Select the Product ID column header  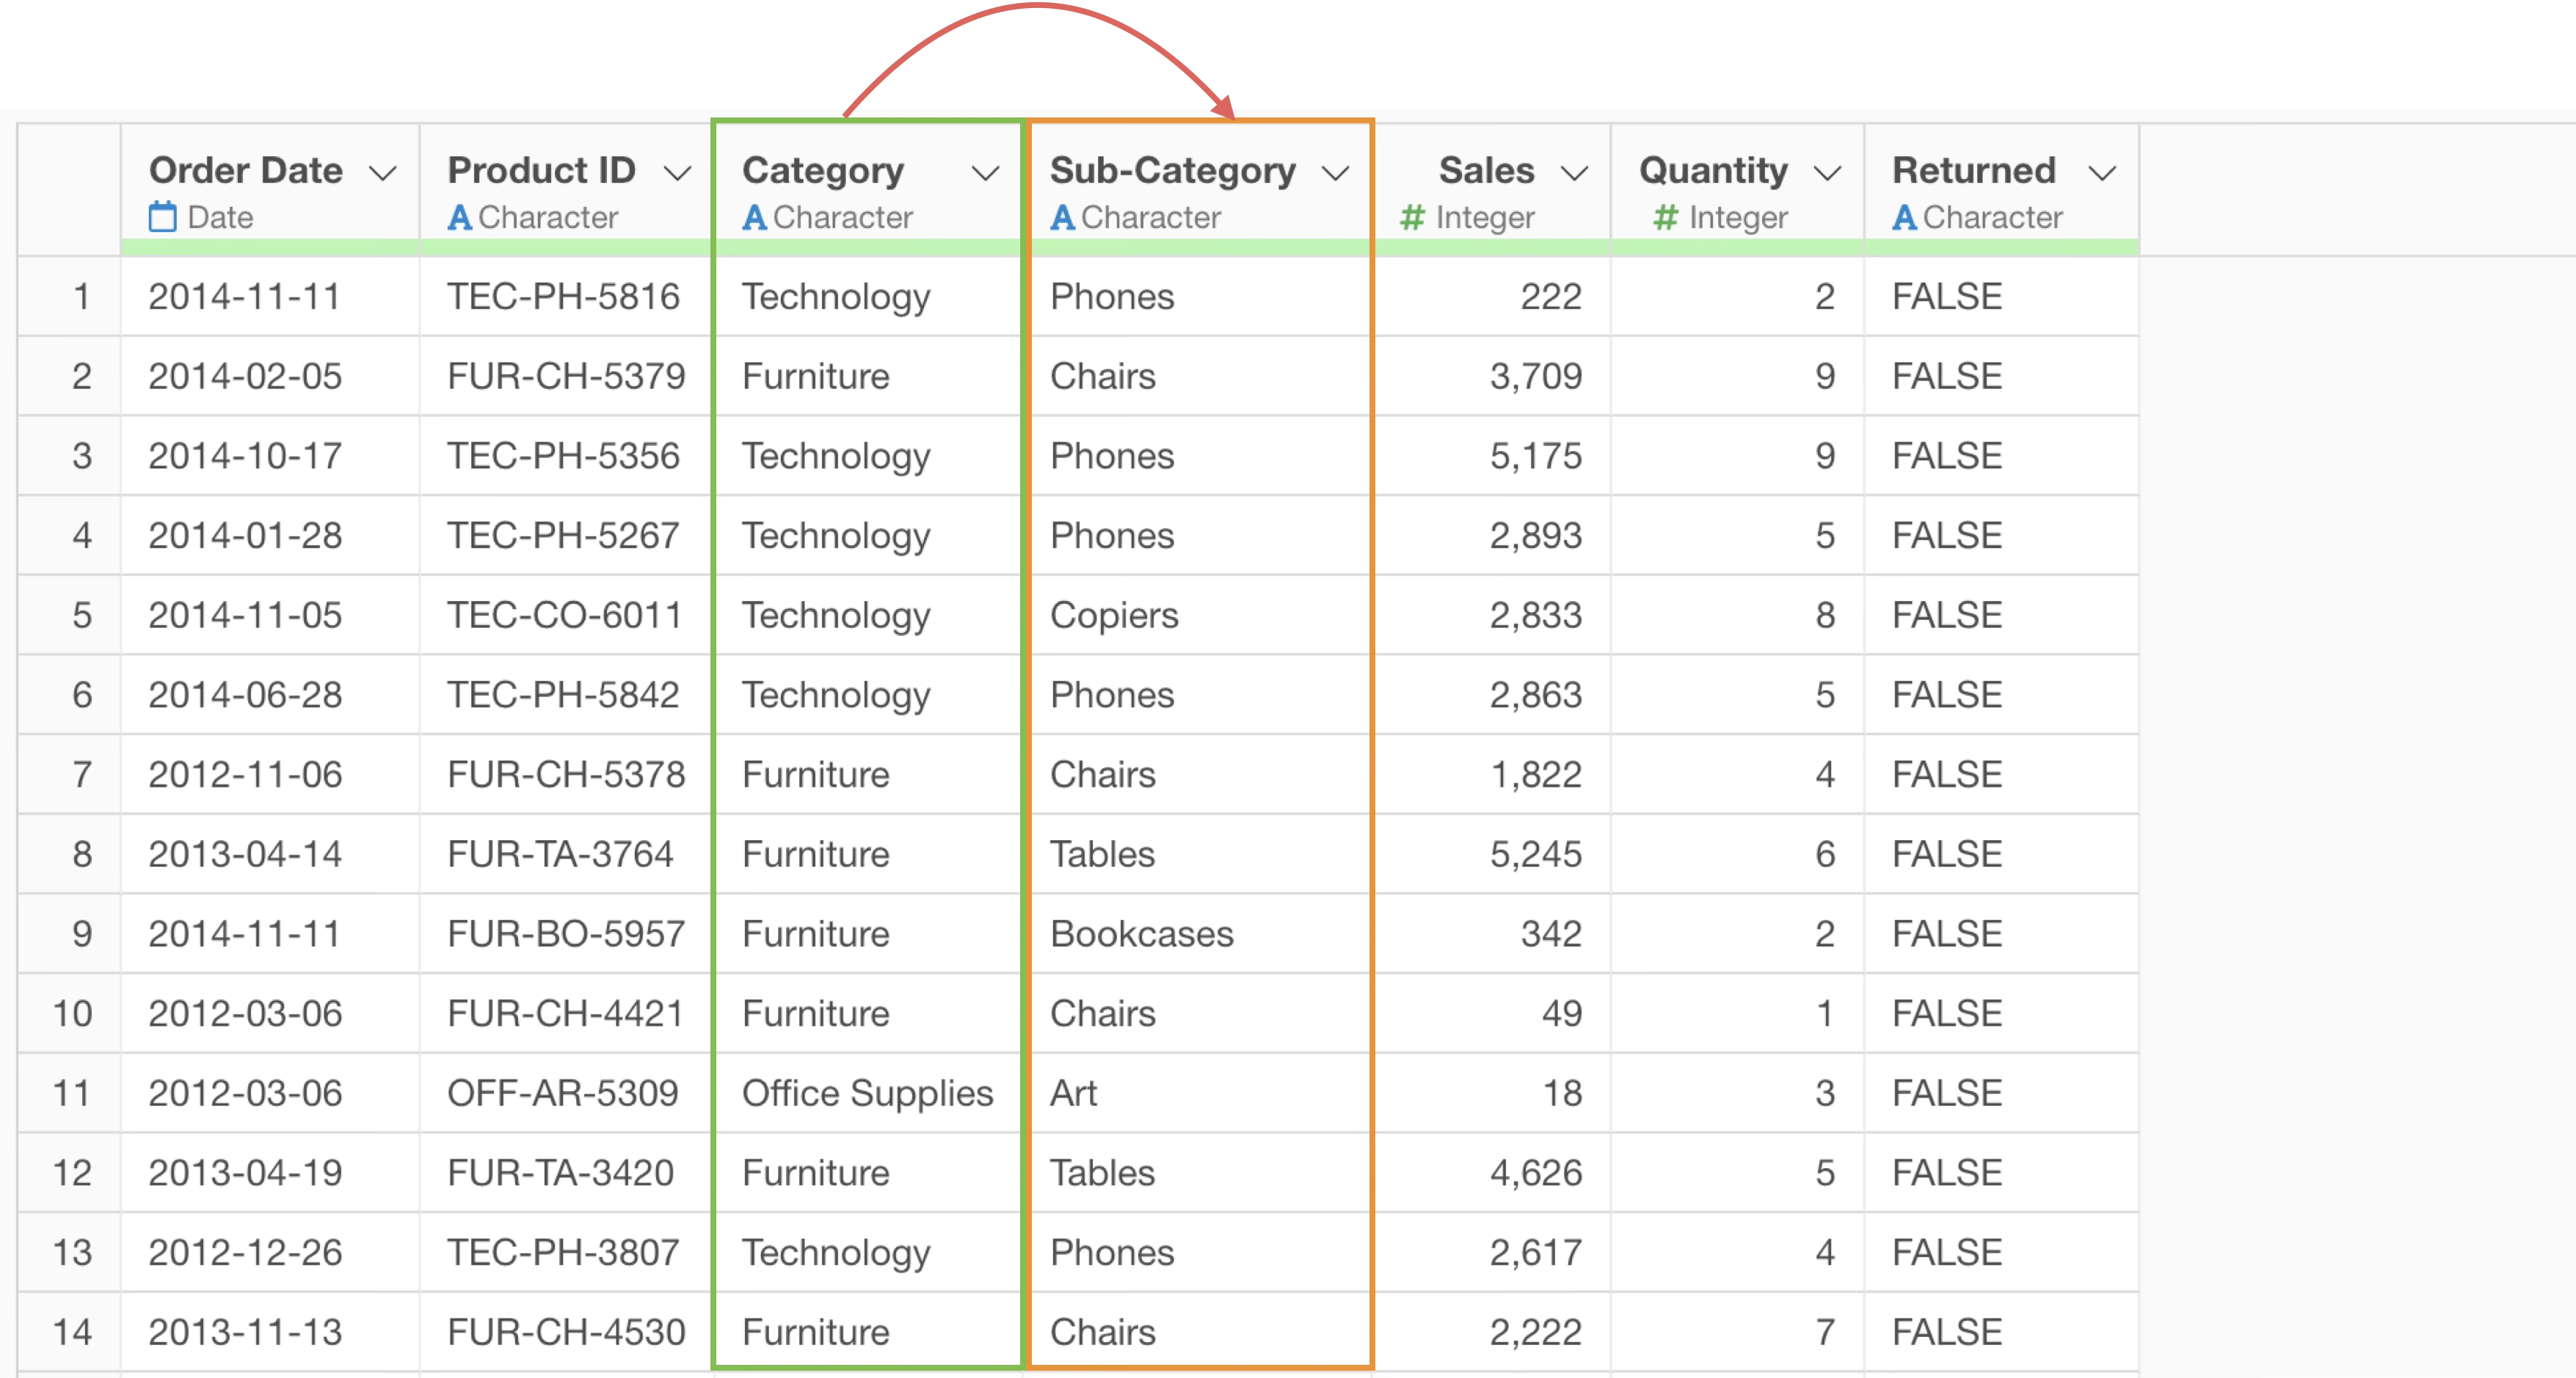566,189
